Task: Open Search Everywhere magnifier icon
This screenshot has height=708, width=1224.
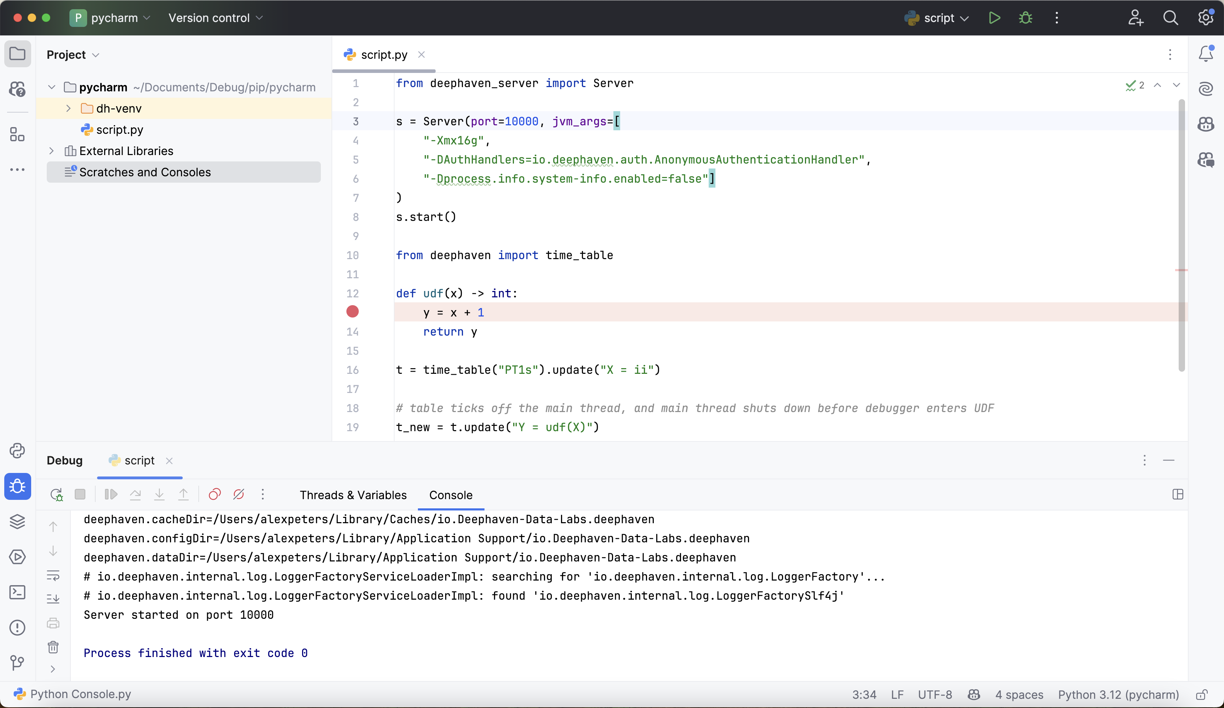Action: (1171, 18)
